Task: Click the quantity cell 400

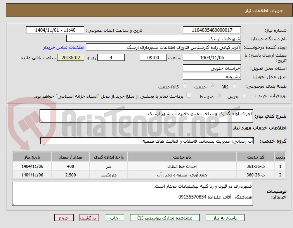Action: (x=71, y=166)
